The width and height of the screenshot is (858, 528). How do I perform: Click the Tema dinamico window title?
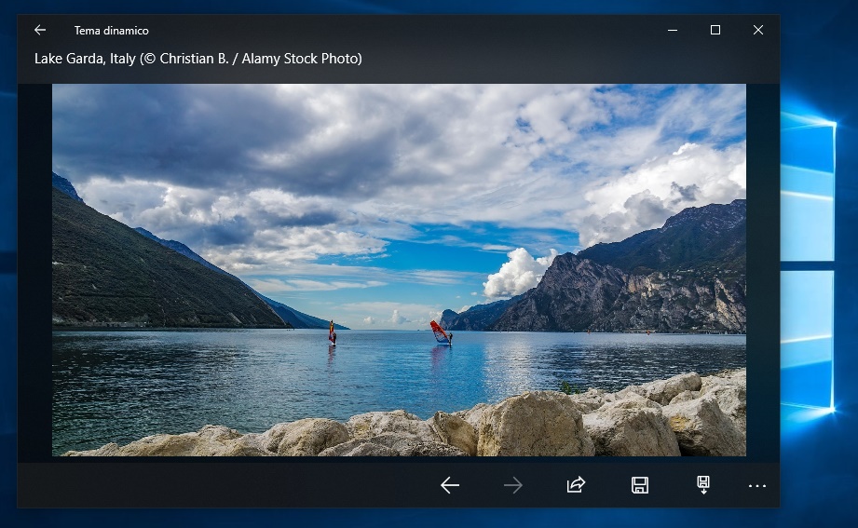[x=112, y=31]
